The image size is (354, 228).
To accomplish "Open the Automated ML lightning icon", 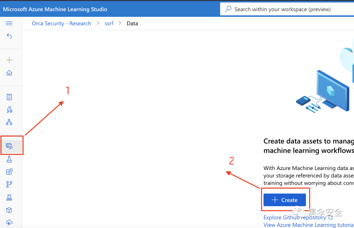I will click(9, 109).
